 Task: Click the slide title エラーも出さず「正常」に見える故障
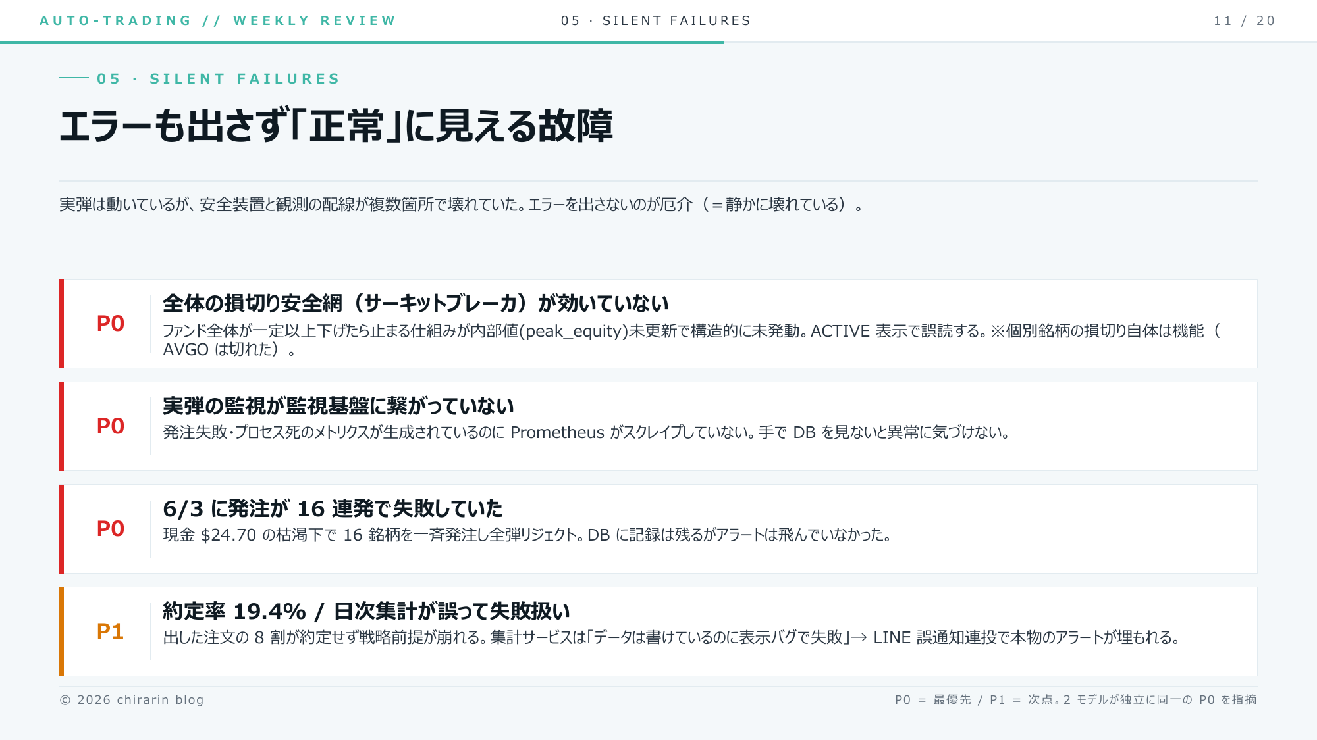point(336,126)
